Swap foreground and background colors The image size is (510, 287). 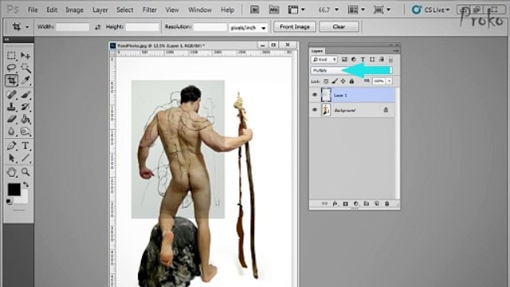click(x=25, y=184)
